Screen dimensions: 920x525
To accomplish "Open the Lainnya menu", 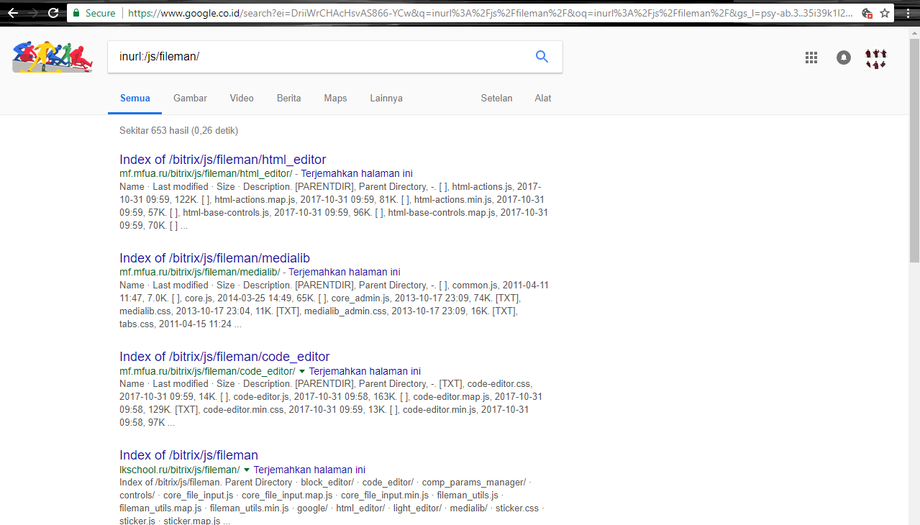I will coord(386,98).
